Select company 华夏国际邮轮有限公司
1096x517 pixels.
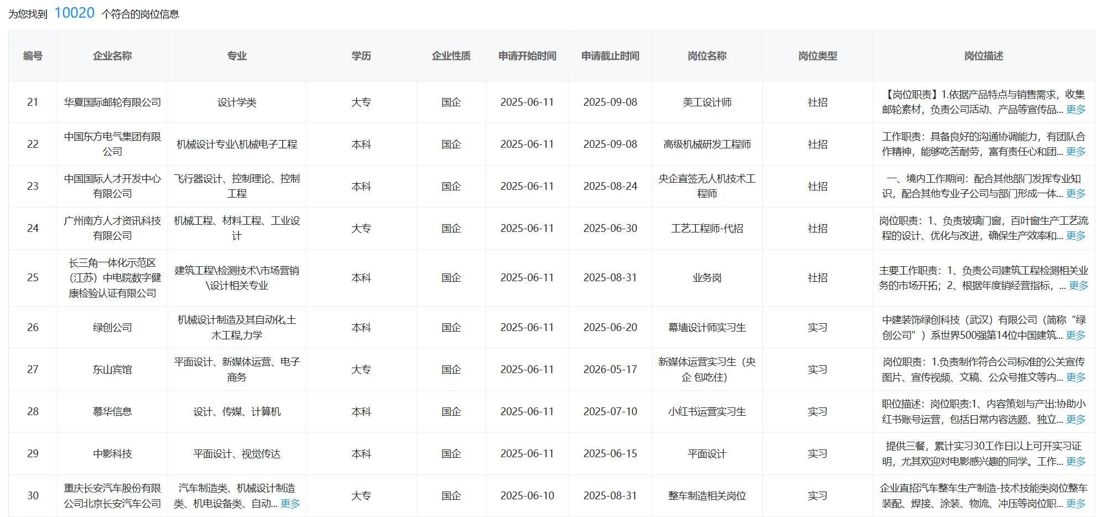click(x=111, y=102)
